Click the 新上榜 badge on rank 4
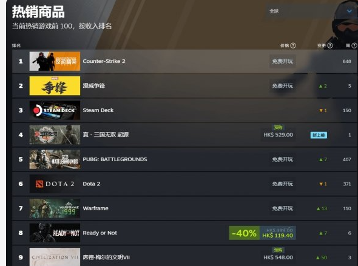 tap(319, 135)
